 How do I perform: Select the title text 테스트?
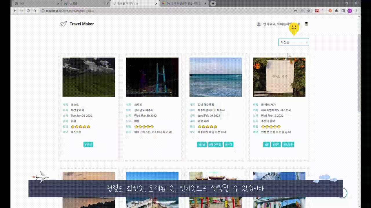(x=75, y=105)
